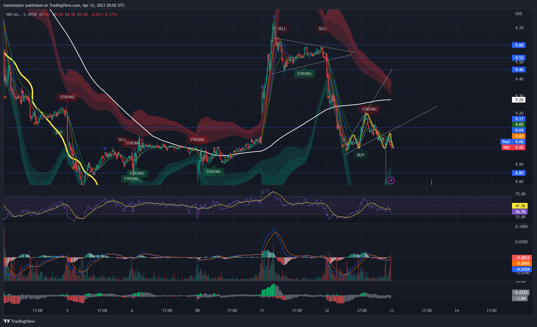The image size is (537, 327).
Task: Select the 9.52 price level label
Action: tap(519, 58)
